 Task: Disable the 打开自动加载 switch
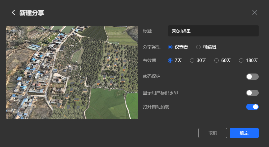coord(252,107)
